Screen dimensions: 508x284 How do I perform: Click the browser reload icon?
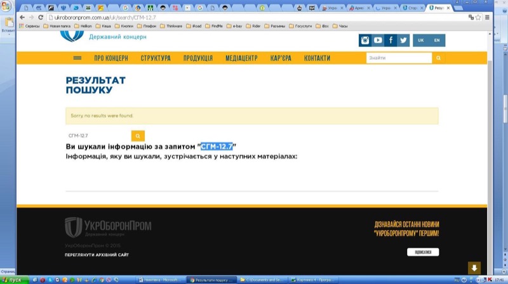[x=41, y=17]
